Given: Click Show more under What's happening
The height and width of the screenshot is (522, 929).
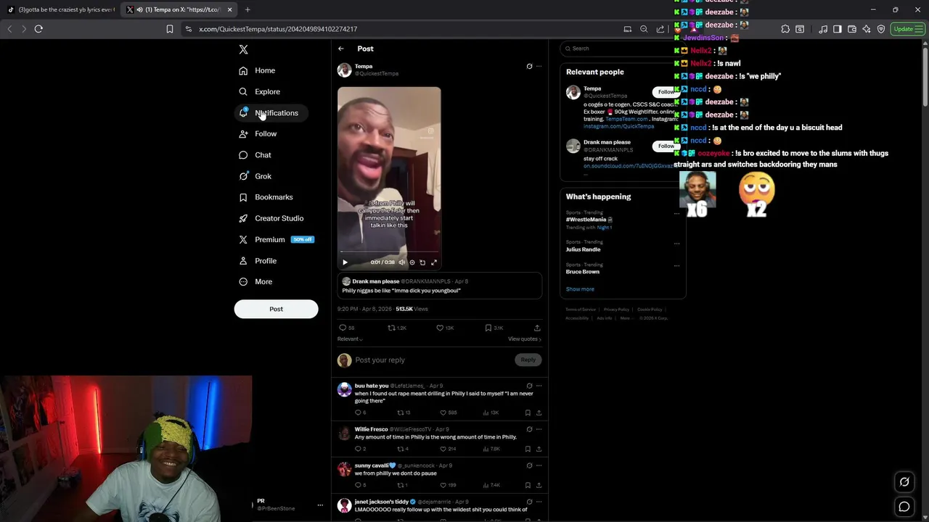Looking at the screenshot, I should click(580, 289).
